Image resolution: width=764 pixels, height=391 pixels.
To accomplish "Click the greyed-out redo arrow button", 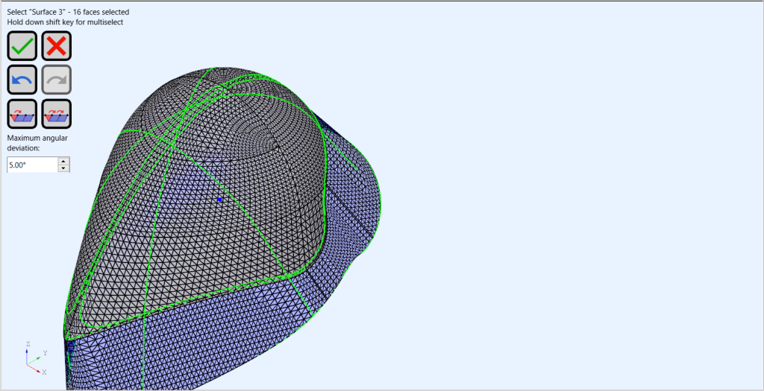I will coord(57,80).
